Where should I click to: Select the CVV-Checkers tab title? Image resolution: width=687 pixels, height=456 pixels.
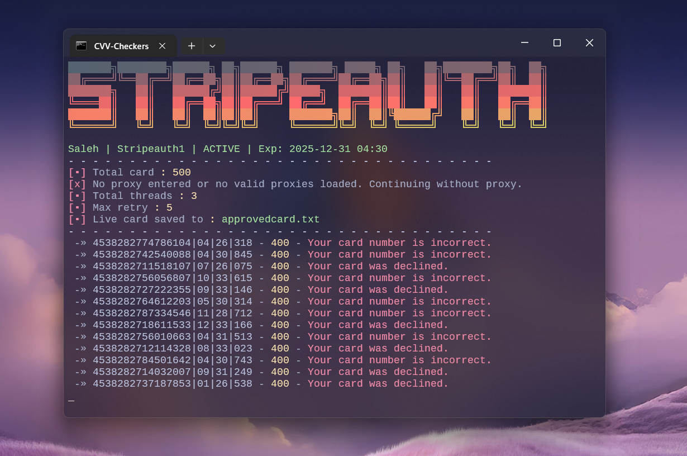click(121, 46)
